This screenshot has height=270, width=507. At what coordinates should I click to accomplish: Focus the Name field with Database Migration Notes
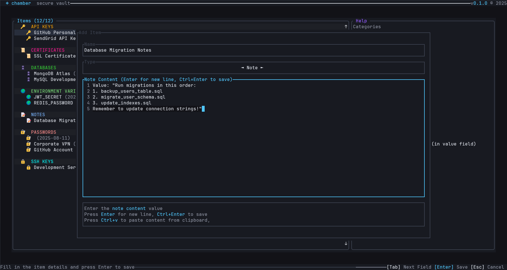(254, 50)
